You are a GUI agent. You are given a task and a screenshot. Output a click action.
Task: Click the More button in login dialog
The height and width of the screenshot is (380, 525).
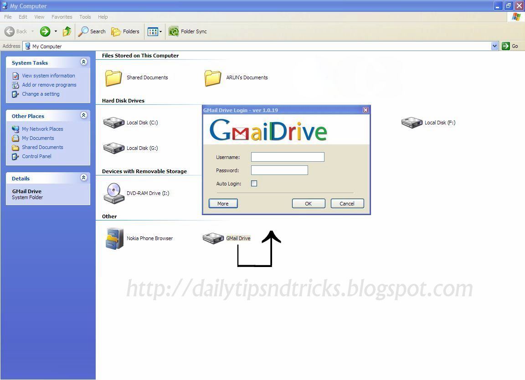coord(223,204)
